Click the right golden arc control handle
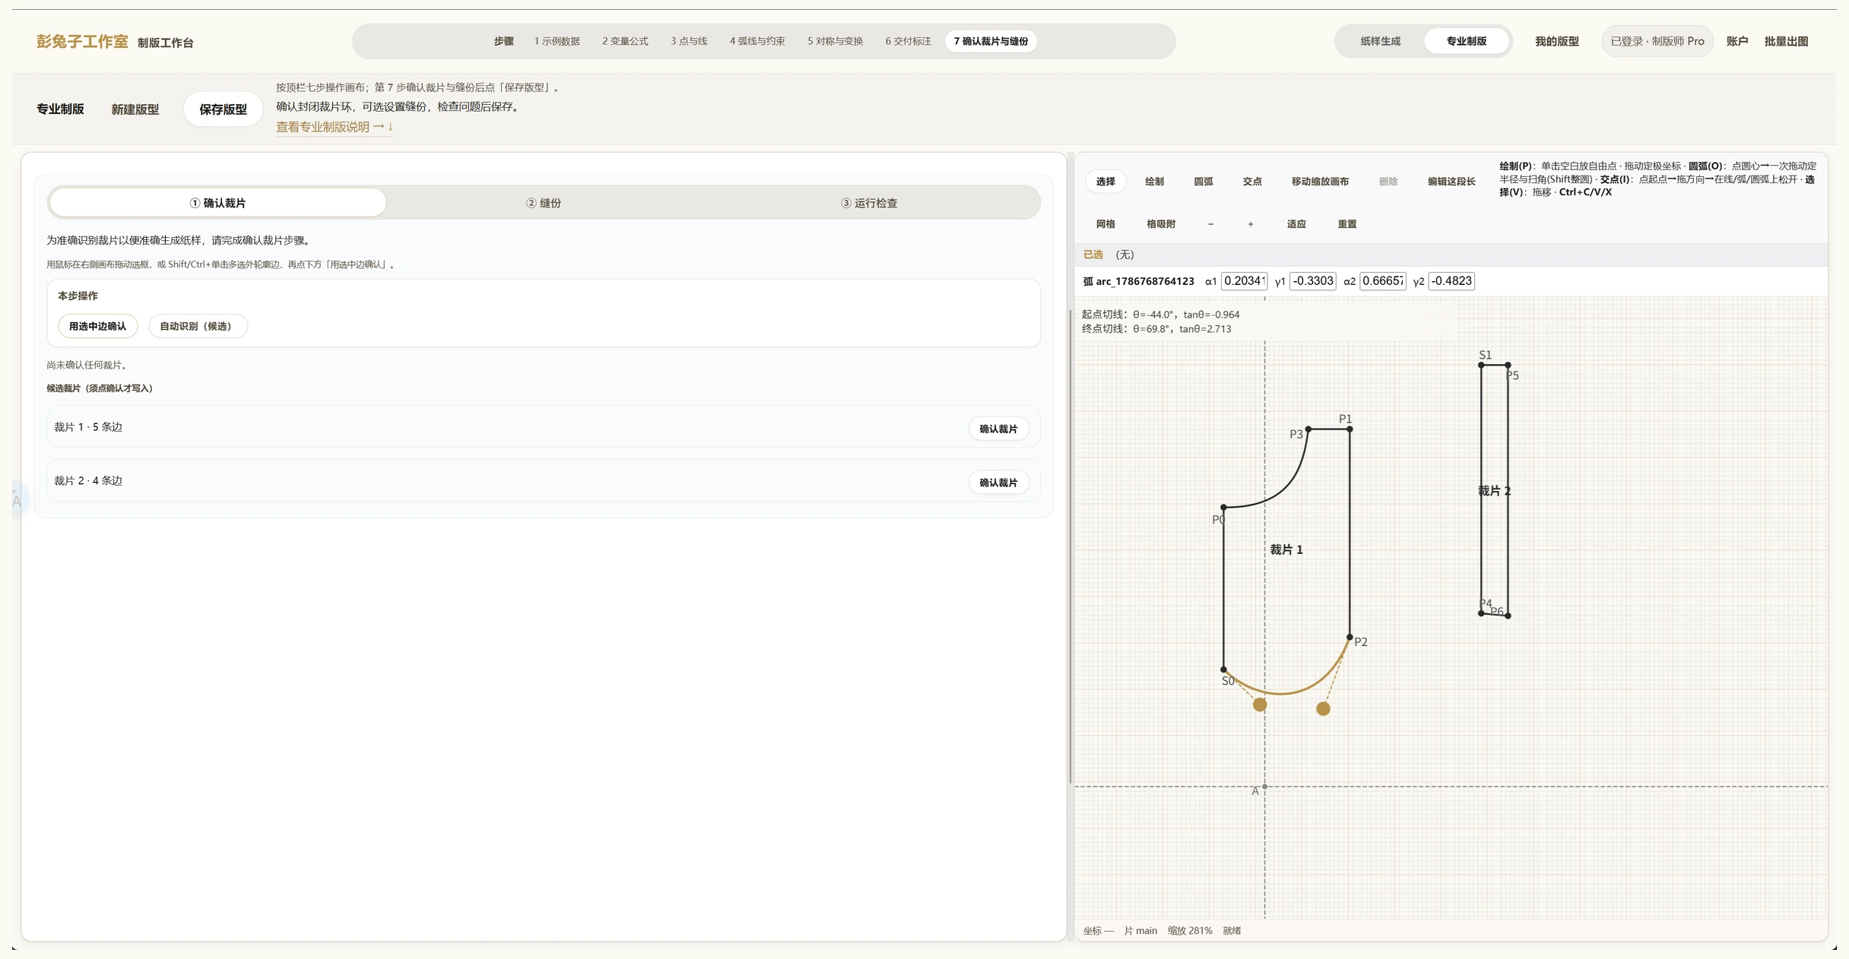 1323,708
